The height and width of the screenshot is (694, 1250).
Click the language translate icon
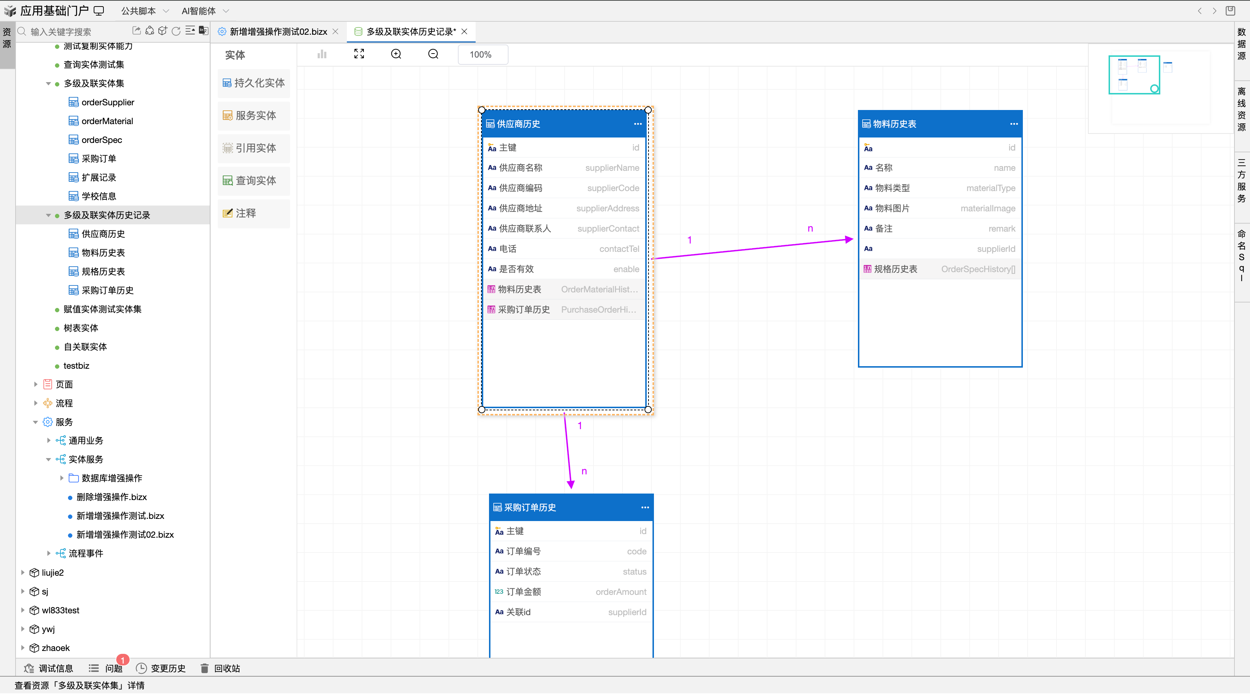[204, 31]
